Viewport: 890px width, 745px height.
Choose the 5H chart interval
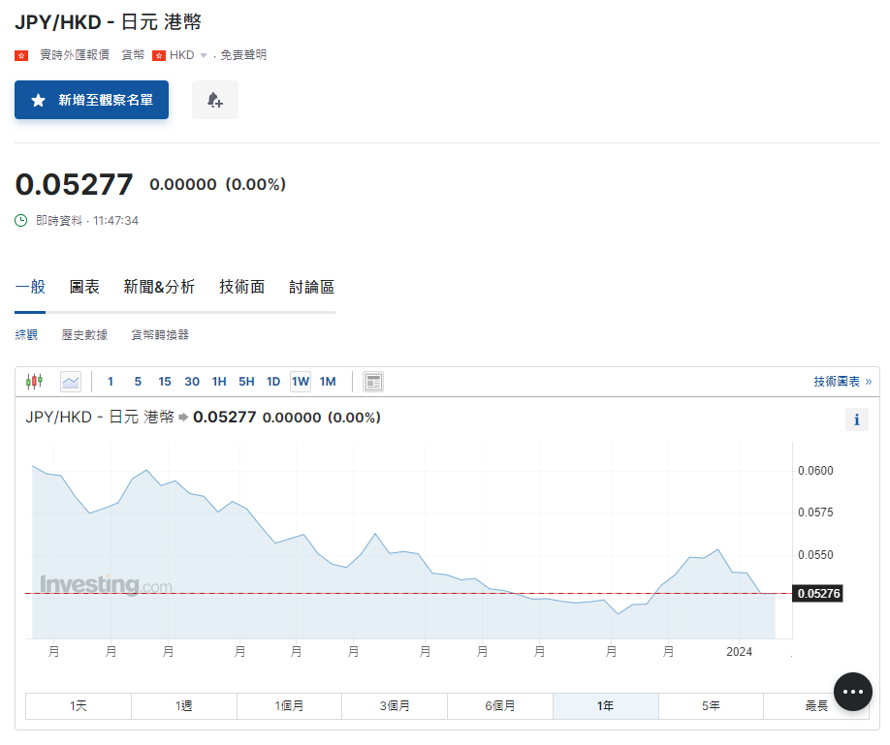coord(246,382)
